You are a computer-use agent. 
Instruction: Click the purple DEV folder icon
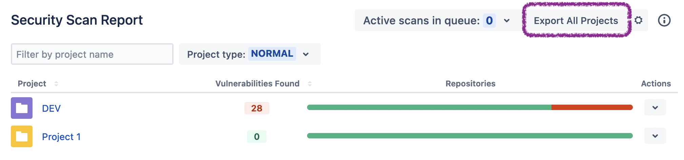tap(22, 108)
